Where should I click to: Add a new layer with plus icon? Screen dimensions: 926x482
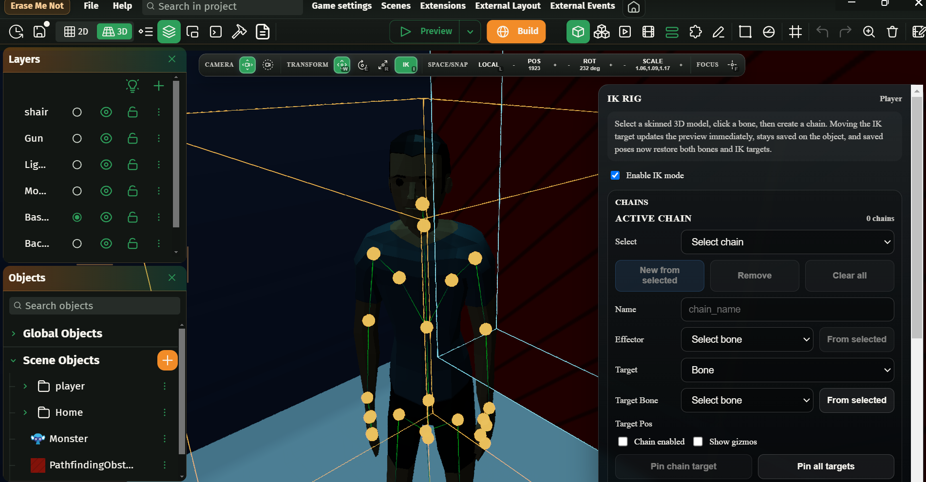(x=158, y=86)
